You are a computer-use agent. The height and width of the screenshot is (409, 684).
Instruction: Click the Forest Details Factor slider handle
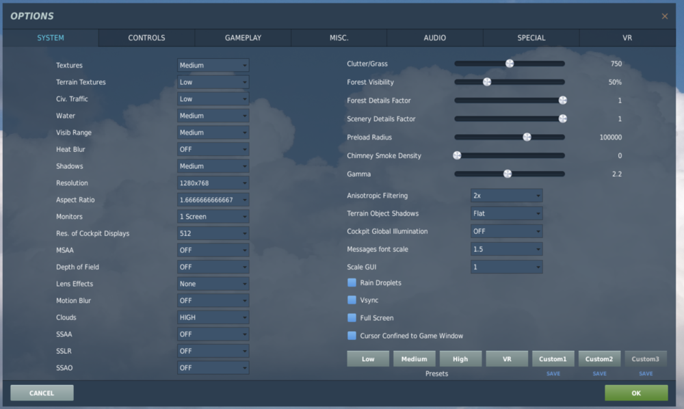[x=563, y=101]
